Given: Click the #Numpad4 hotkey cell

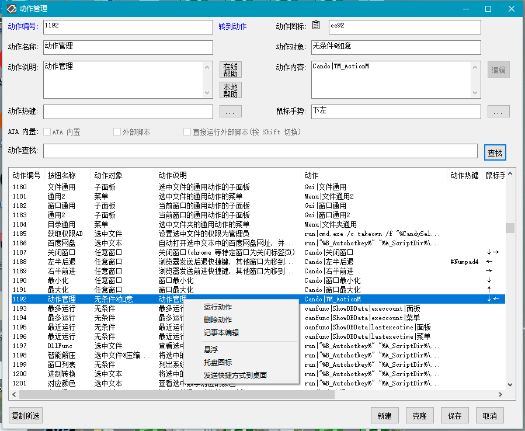Looking at the screenshot, I should click(464, 262).
